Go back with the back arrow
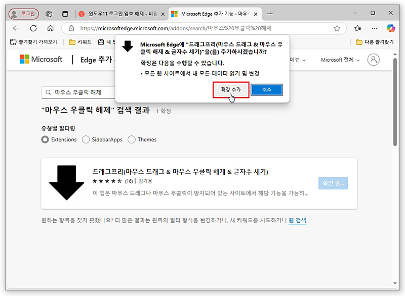 tap(16, 28)
